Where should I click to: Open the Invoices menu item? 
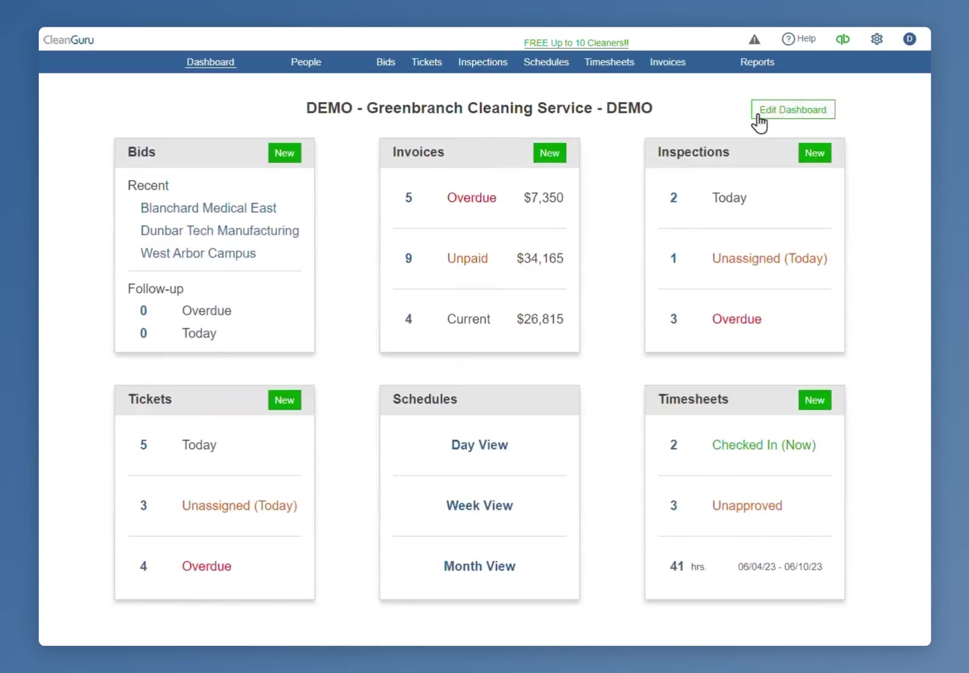coord(667,62)
